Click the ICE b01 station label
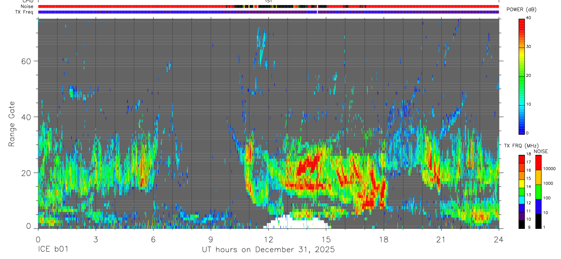The height and width of the screenshot is (259, 561). [x=53, y=250]
